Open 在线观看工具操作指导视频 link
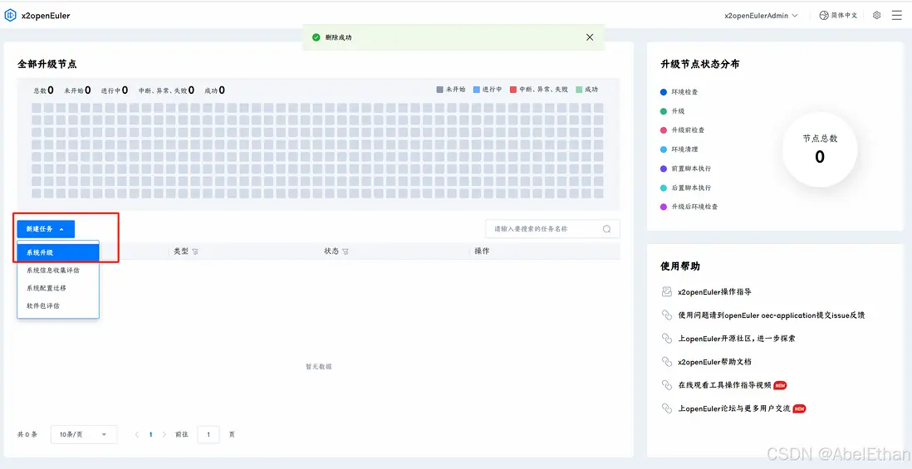912x469 pixels. [725, 384]
